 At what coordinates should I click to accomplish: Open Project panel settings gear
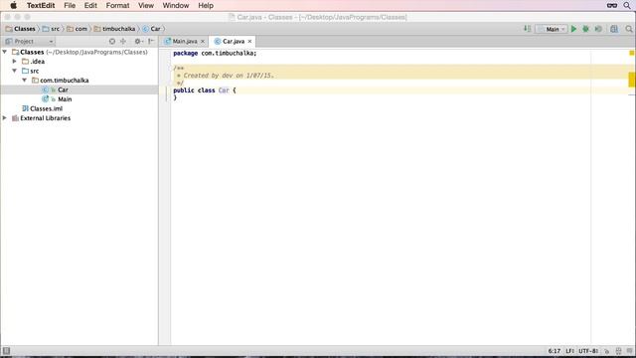tap(138, 41)
